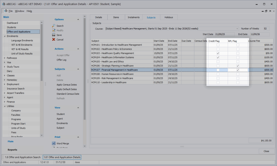Collapse the Enrolments tree node

click(5, 36)
